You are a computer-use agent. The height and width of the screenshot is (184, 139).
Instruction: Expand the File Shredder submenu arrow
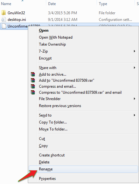click(x=135, y=99)
